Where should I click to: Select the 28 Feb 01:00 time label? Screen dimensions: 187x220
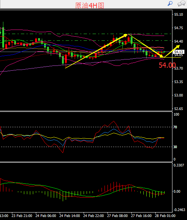pyautogui.click(x=165, y=216)
